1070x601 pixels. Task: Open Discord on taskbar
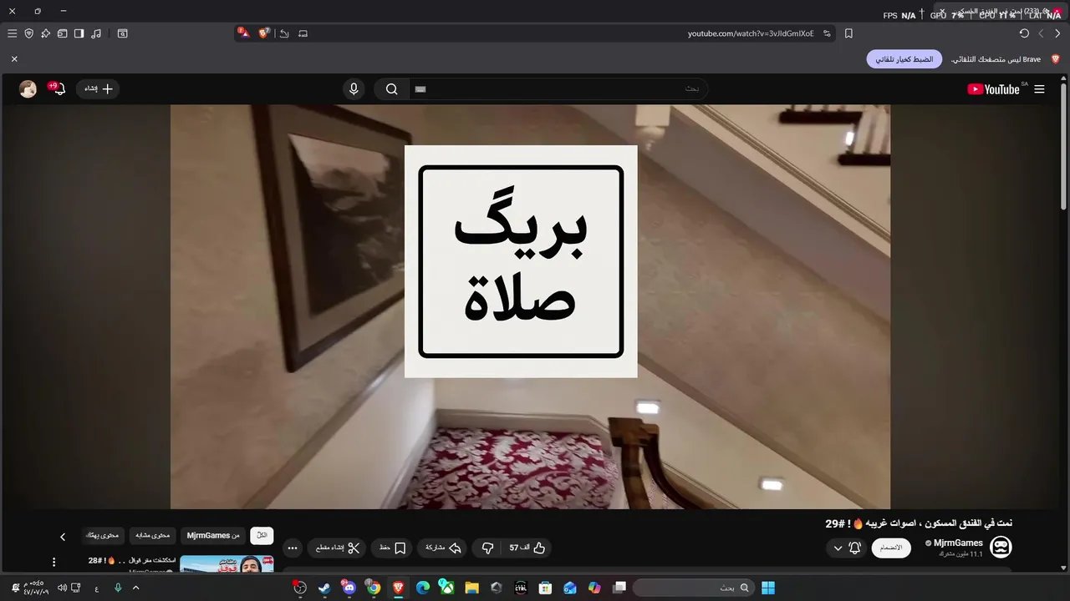pyautogui.click(x=349, y=588)
